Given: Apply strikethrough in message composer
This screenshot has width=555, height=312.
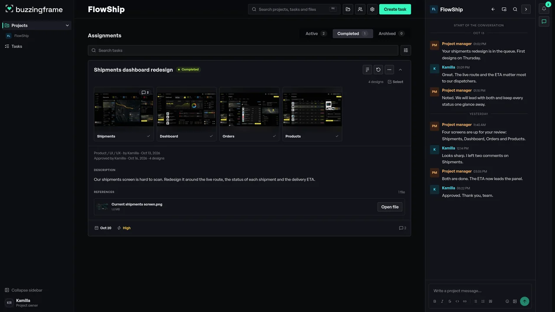Looking at the screenshot, I should point(450,301).
